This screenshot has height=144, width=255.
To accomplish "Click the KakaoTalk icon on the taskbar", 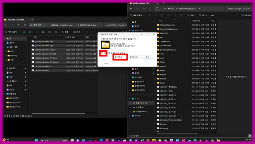I will [x=154, y=140].
